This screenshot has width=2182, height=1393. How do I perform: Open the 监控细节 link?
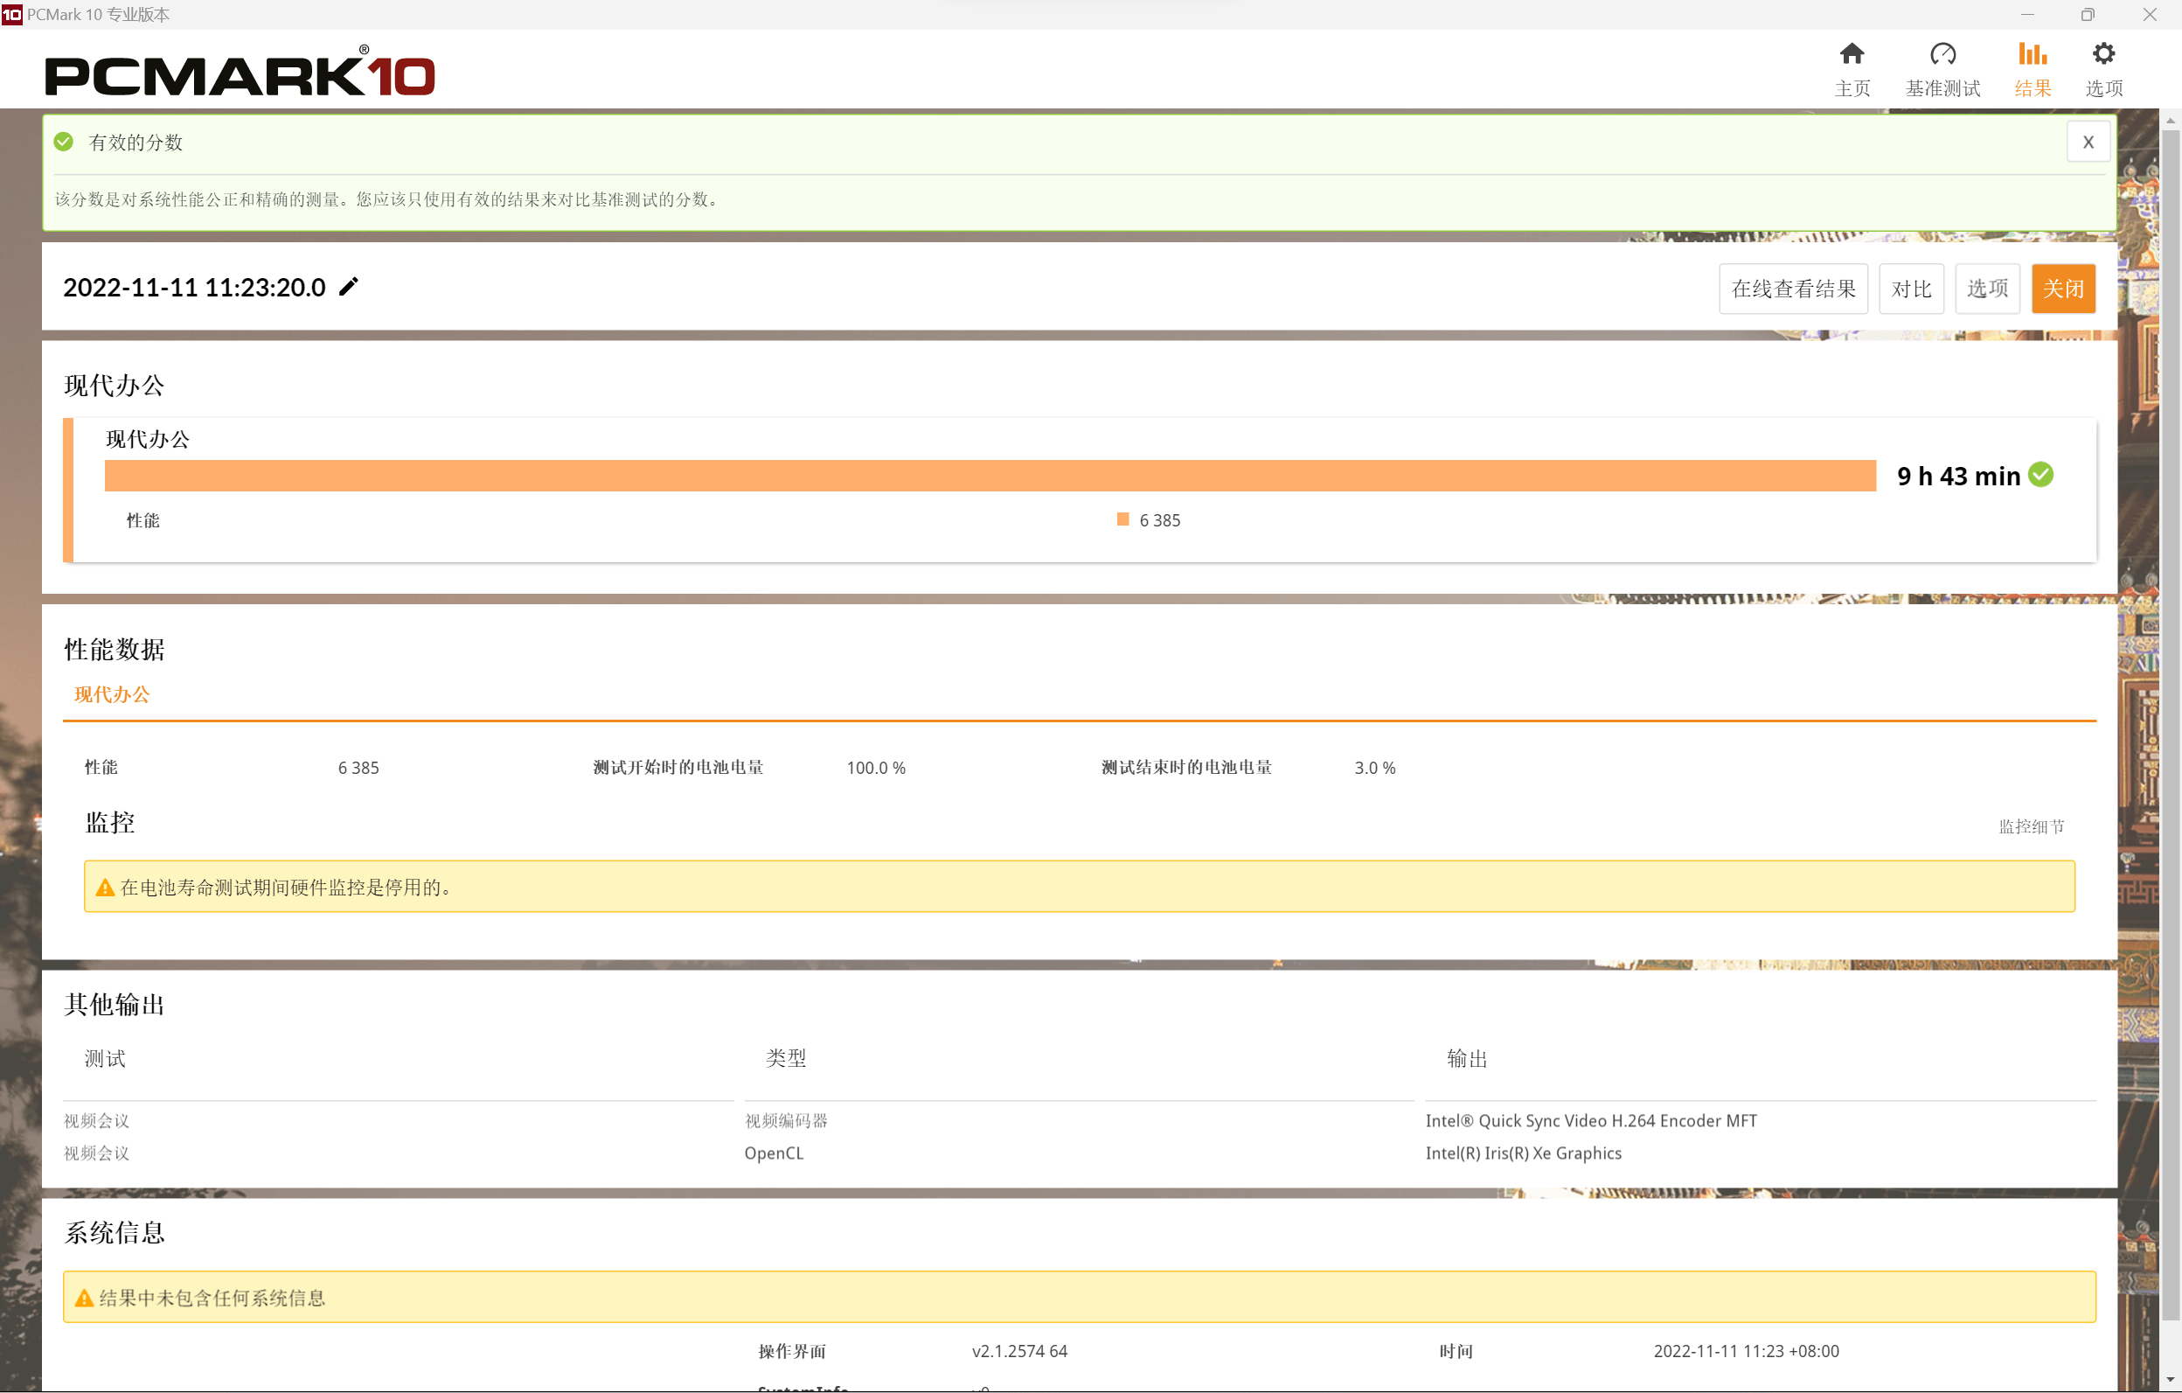[2031, 825]
